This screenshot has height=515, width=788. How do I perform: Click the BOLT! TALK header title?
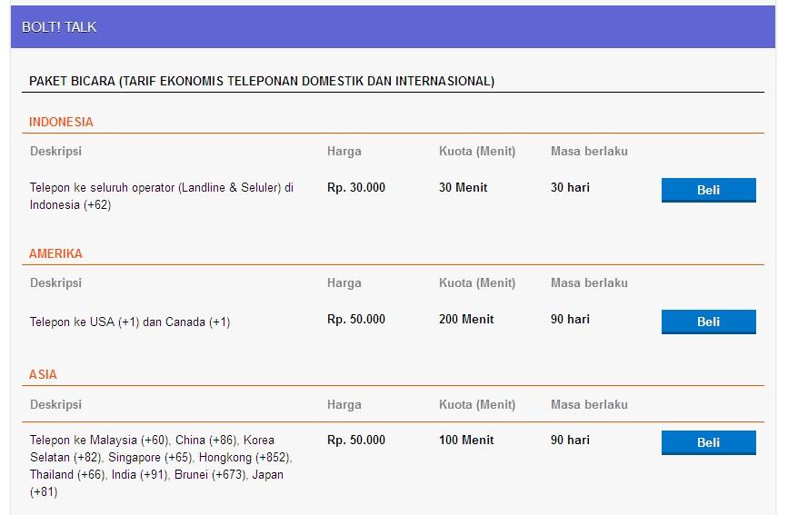pyautogui.click(x=59, y=27)
